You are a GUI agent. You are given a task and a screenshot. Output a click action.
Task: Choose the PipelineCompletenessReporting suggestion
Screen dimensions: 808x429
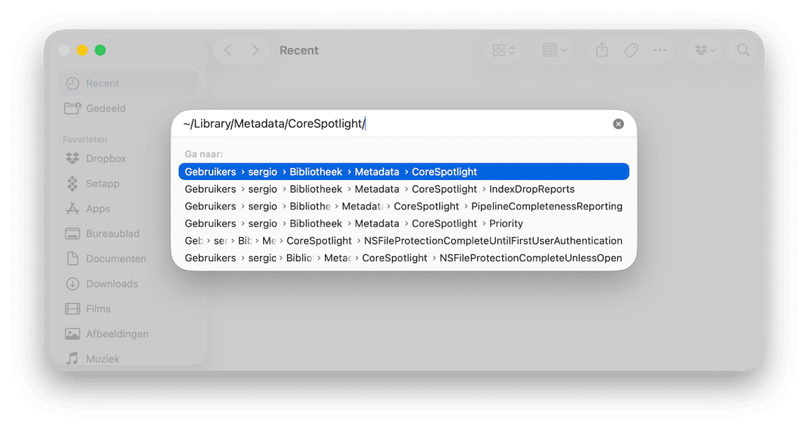pos(404,206)
